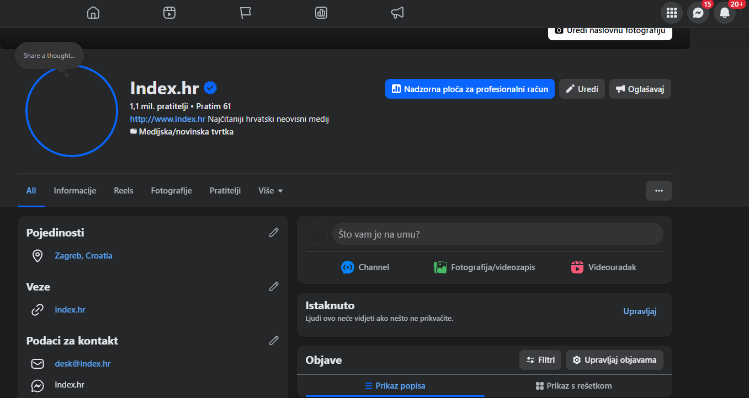The image size is (749, 398).
Task: Click the desk@index.hr email link
Action: point(83,364)
